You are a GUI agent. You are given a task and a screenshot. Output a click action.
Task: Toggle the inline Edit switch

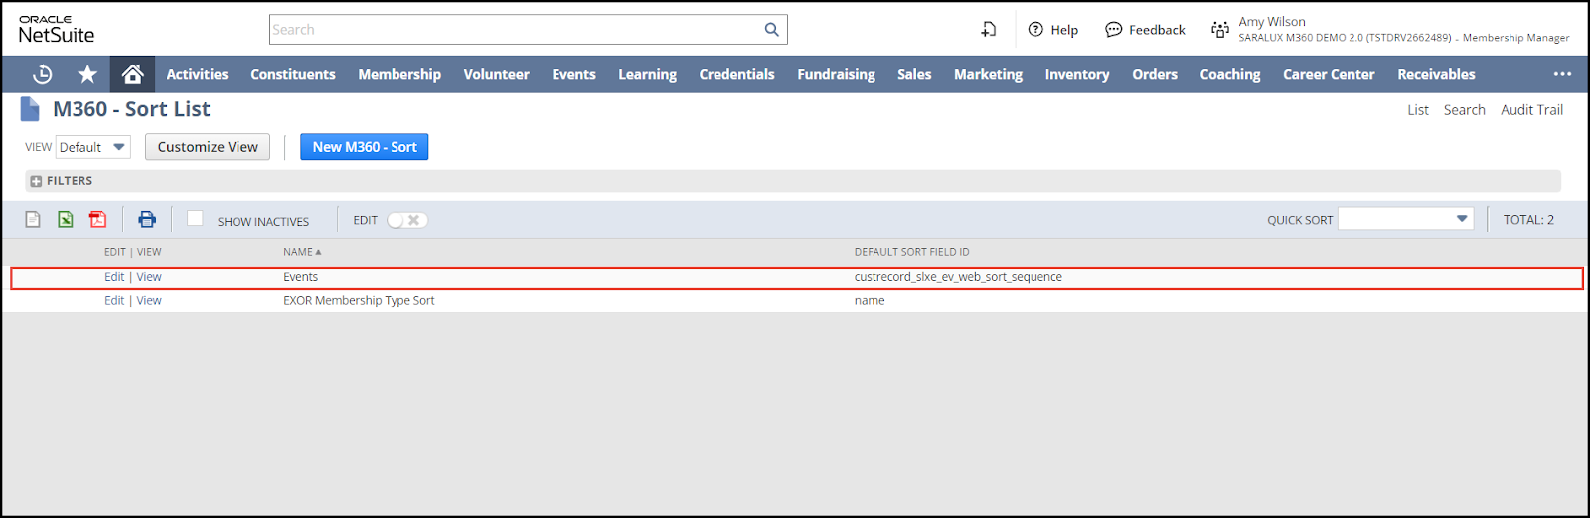click(x=407, y=220)
